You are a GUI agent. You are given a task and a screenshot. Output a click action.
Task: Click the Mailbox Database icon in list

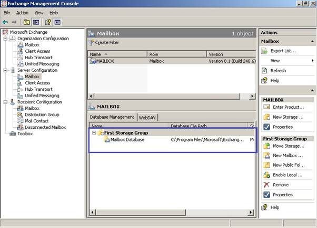[x=107, y=139]
